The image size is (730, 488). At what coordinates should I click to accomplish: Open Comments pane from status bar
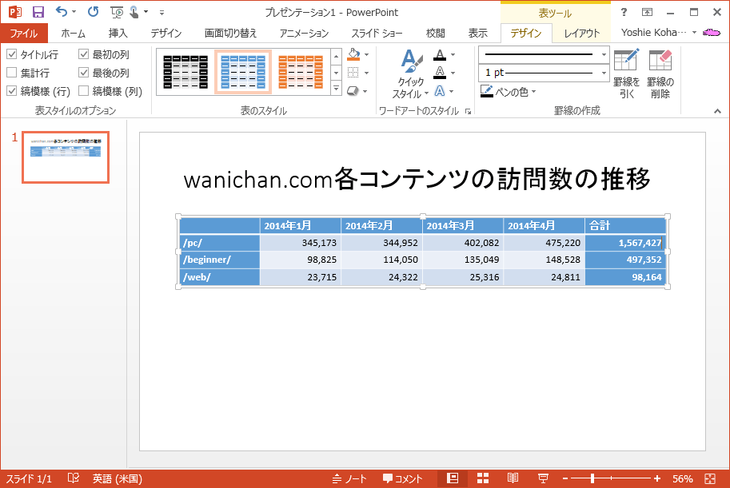(403, 478)
